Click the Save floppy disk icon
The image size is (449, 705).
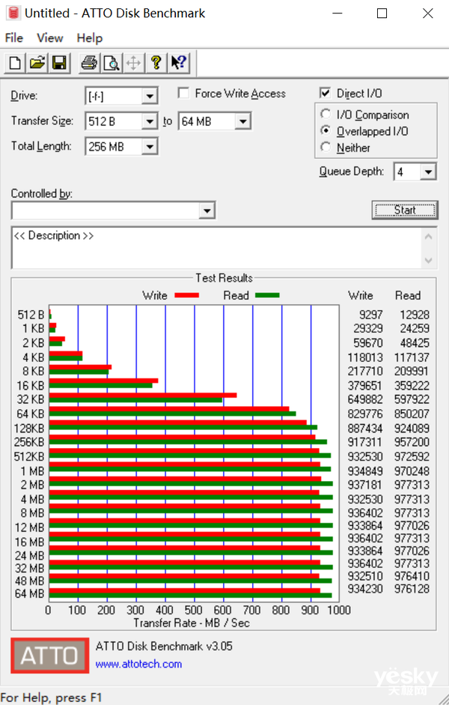(x=59, y=63)
